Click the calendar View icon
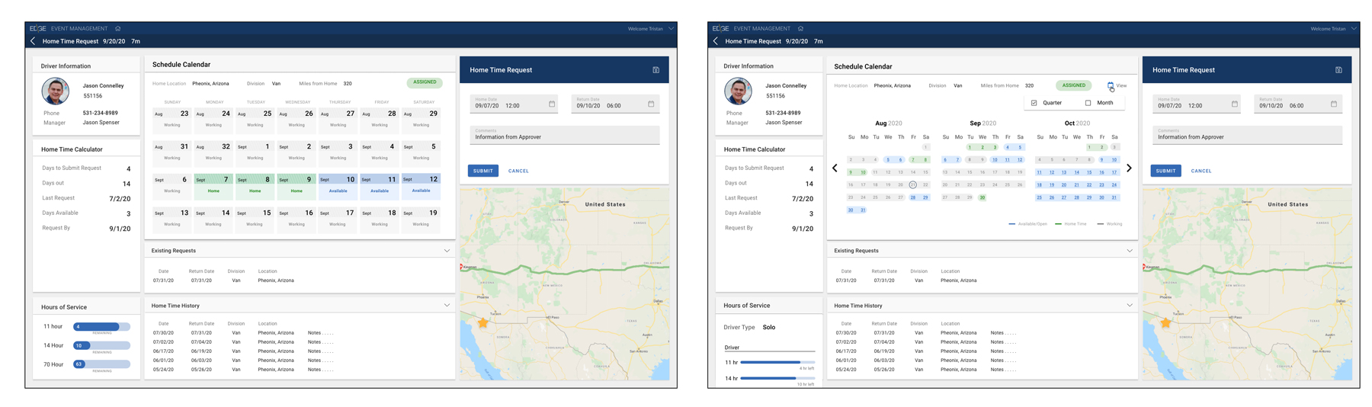This screenshot has height=407, width=1372. [x=1111, y=86]
